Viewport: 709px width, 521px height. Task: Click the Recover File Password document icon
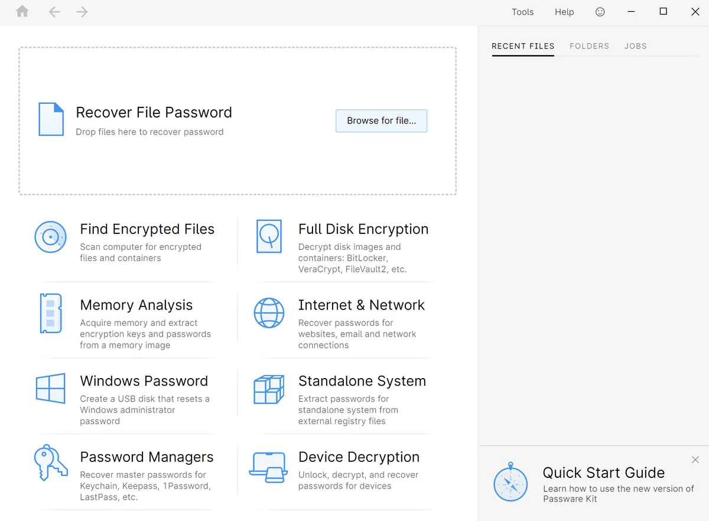pyautogui.click(x=51, y=119)
